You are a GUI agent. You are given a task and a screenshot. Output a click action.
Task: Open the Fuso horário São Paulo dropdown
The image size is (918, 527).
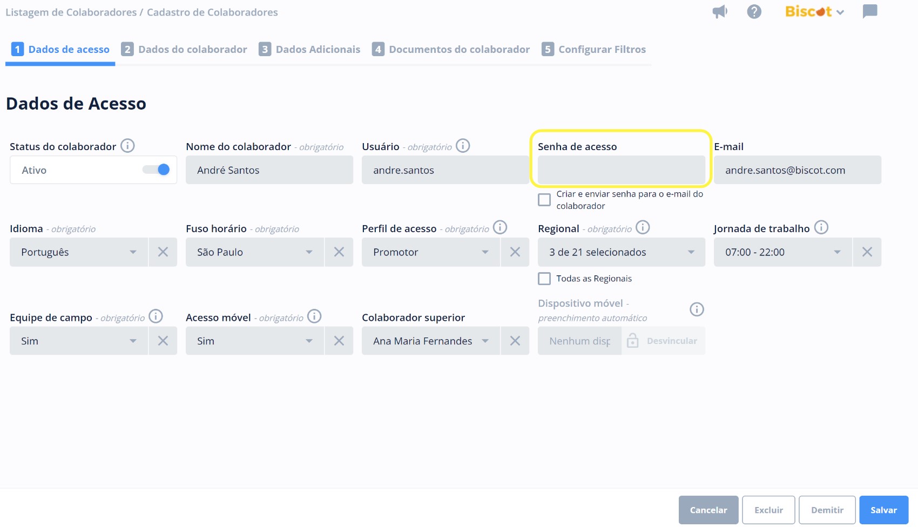[x=254, y=252]
